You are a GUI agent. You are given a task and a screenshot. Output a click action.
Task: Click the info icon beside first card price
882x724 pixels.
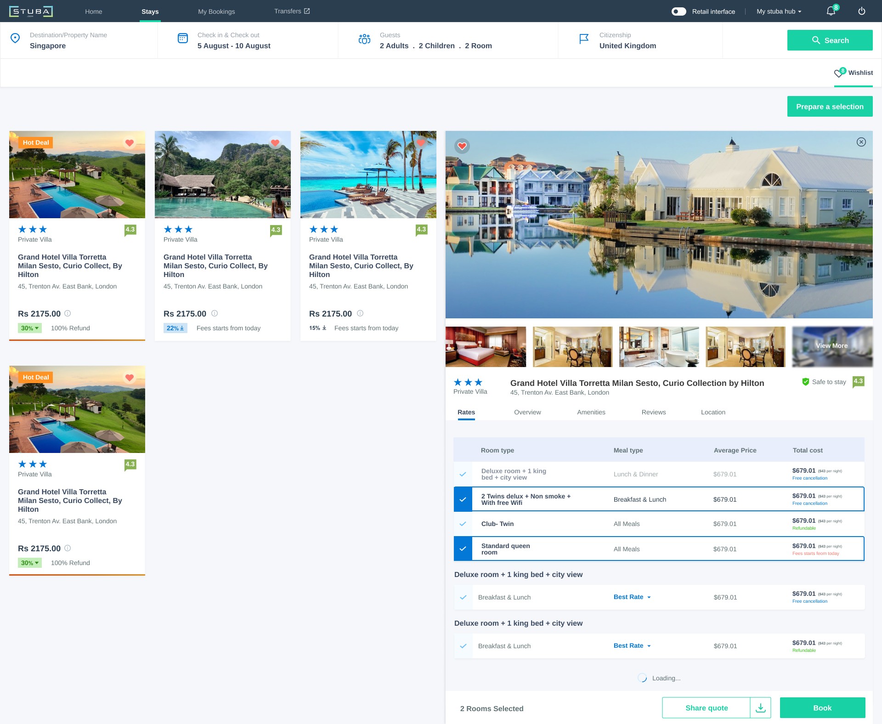point(68,313)
